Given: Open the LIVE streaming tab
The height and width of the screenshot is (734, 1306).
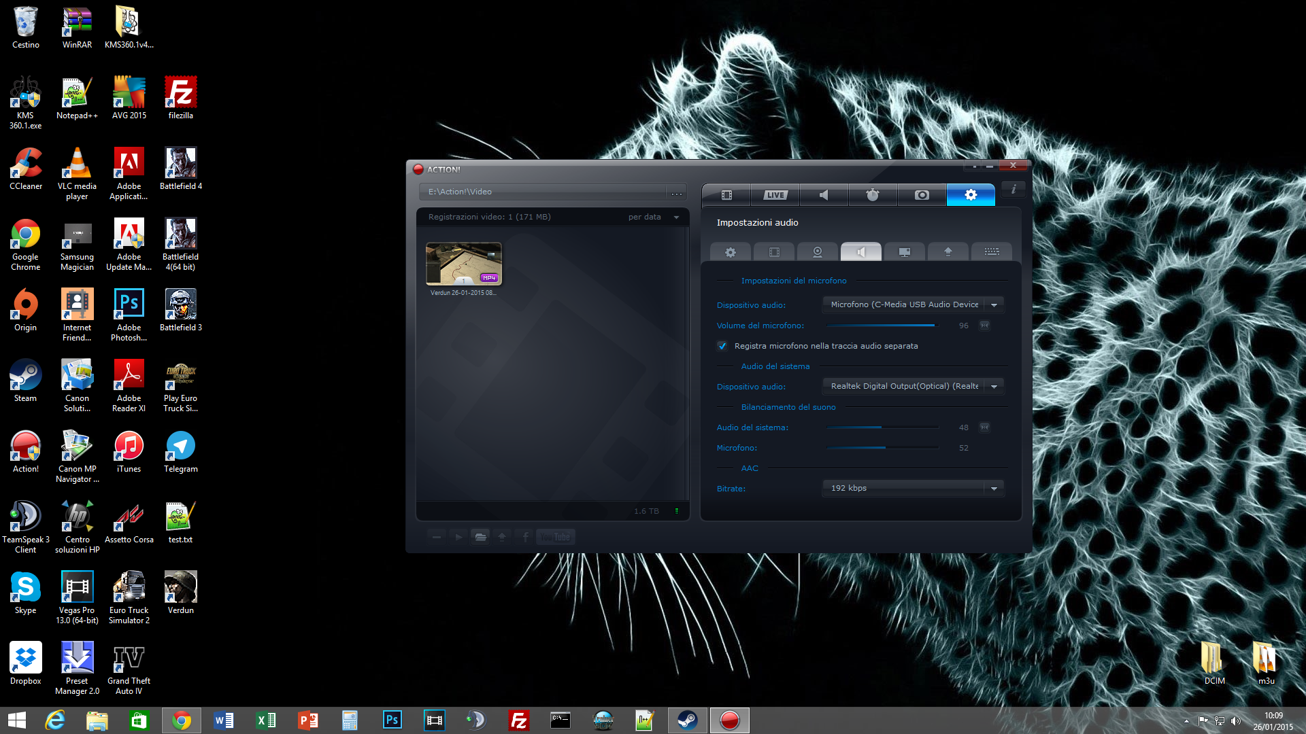Looking at the screenshot, I should tap(775, 195).
